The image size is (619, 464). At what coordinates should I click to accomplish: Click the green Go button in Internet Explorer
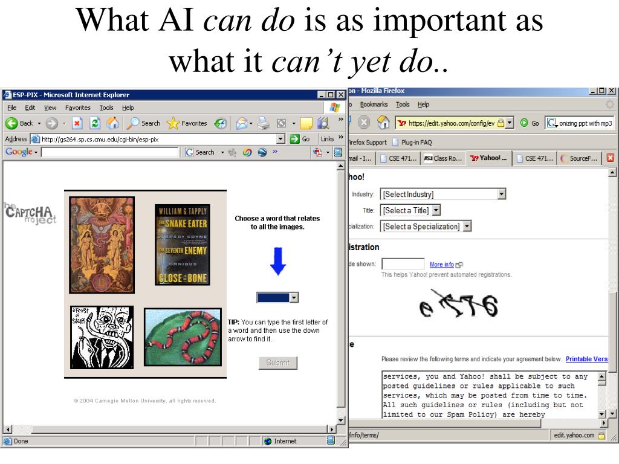coord(300,139)
